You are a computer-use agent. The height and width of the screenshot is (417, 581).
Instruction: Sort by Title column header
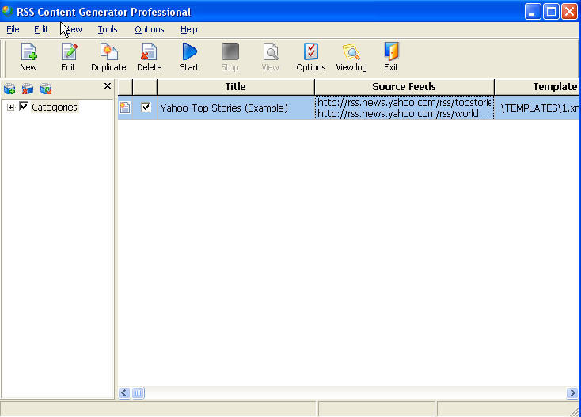[x=236, y=87]
